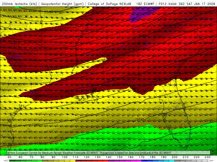Click the 'F012' forecast hour label
The width and height of the screenshot is (217, 162).
(162, 4)
